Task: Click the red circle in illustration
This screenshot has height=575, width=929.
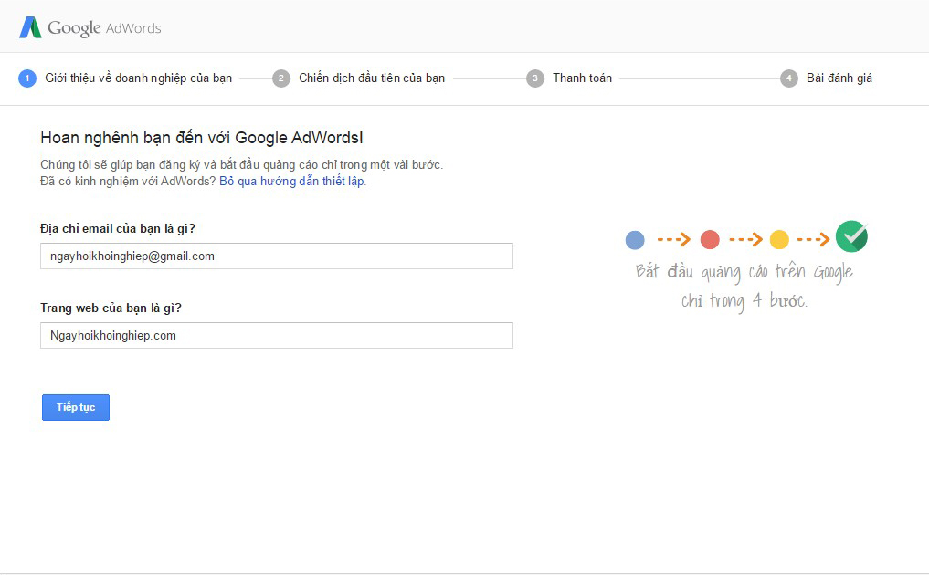Action: 710,240
